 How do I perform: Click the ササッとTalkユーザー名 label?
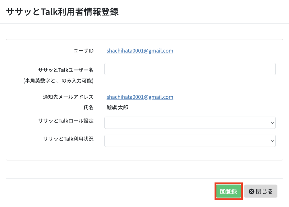point(66,70)
